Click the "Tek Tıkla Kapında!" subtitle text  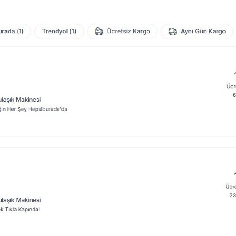pos(20,210)
